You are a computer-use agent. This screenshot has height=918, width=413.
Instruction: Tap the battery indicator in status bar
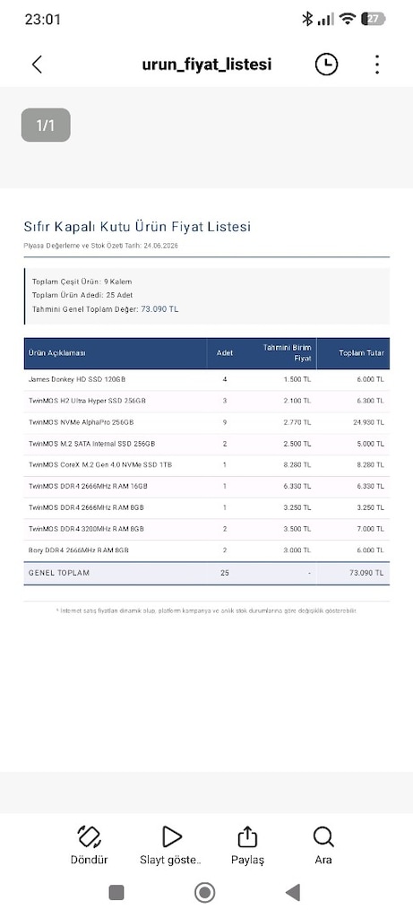click(x=374, y=19)
